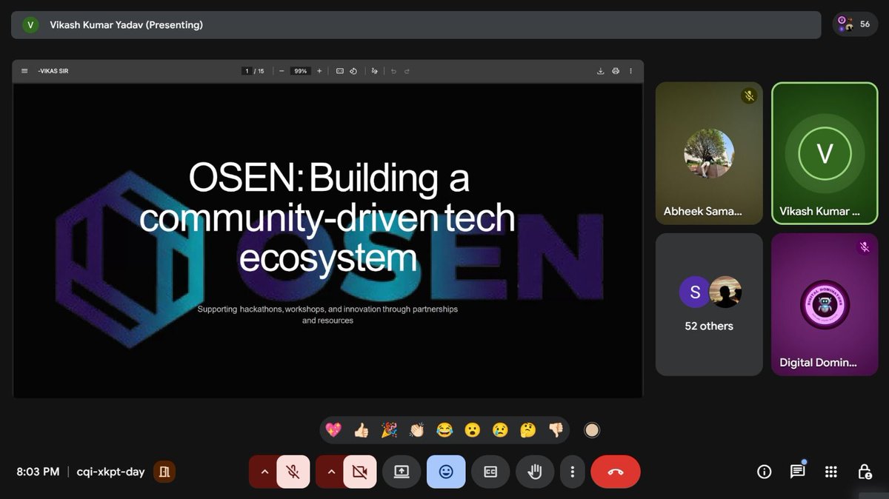Image resolution: width=889 pixels, height=499 pixels.
Task: Print the PDF with the printer icon
Action: point(616,71)
